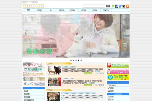
Task: Open the title link of shiba dog article
Action: 69,67
